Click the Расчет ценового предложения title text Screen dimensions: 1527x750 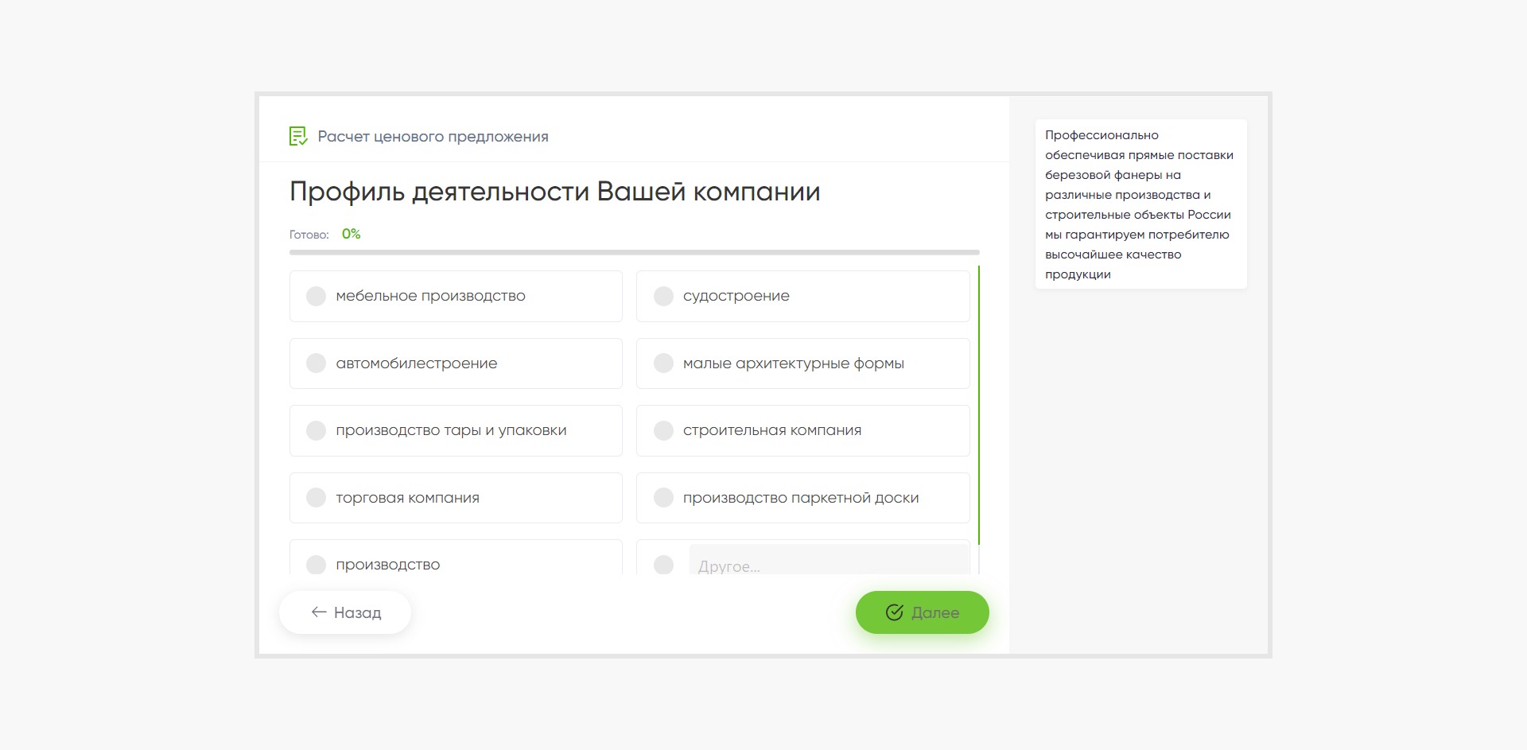tap(433, 137)
